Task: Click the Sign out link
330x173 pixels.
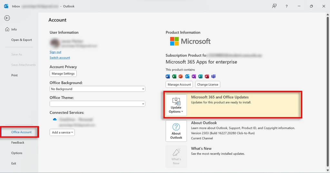Action: [55, 52]
